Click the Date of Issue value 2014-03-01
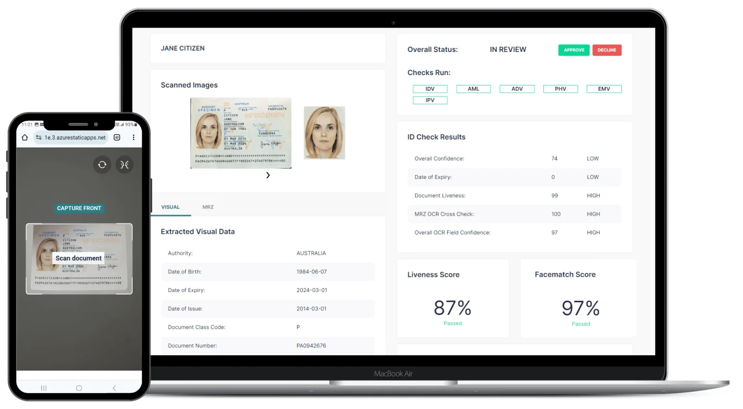Viewport: 743px width, 409px height. tap(312, 309)
